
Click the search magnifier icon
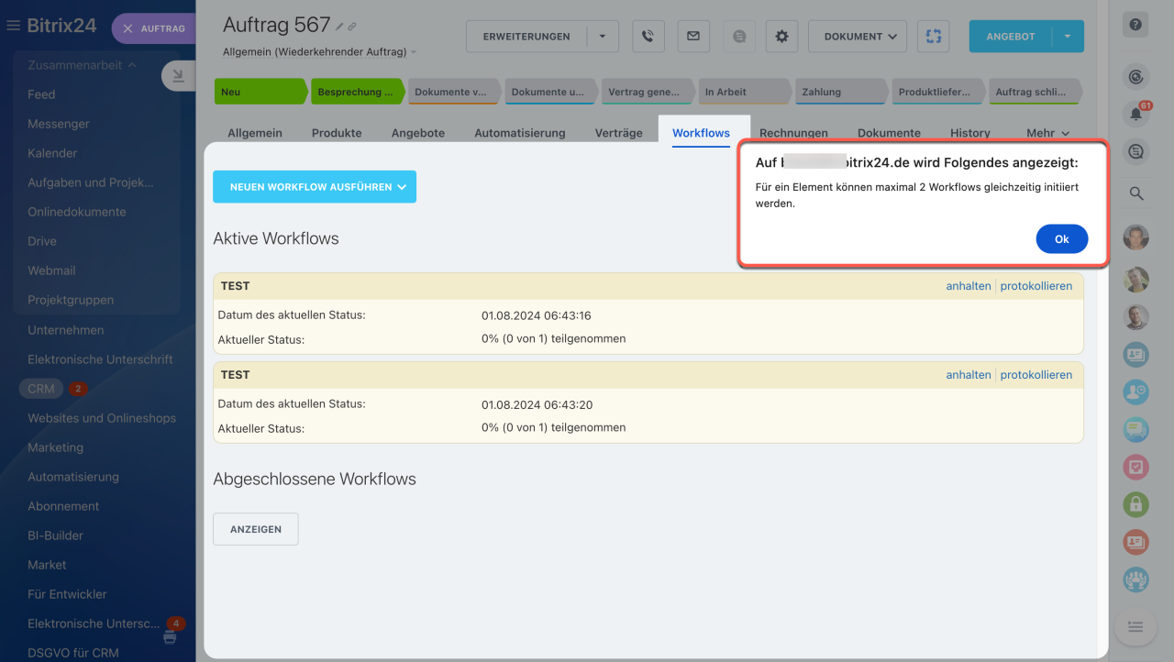click(1135, 193)
